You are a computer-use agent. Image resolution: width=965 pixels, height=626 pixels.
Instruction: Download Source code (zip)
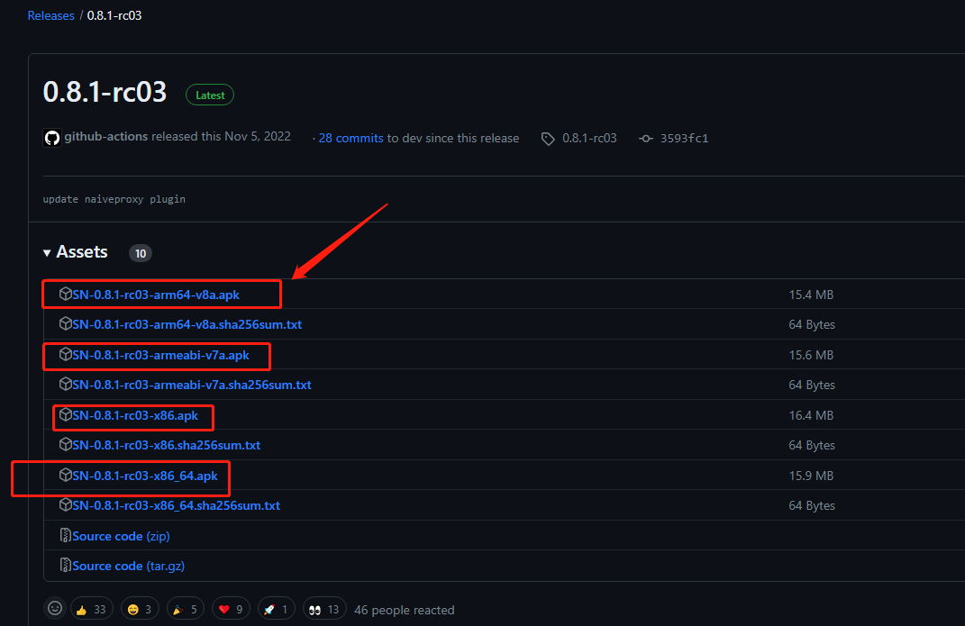(x=121, y=536)
